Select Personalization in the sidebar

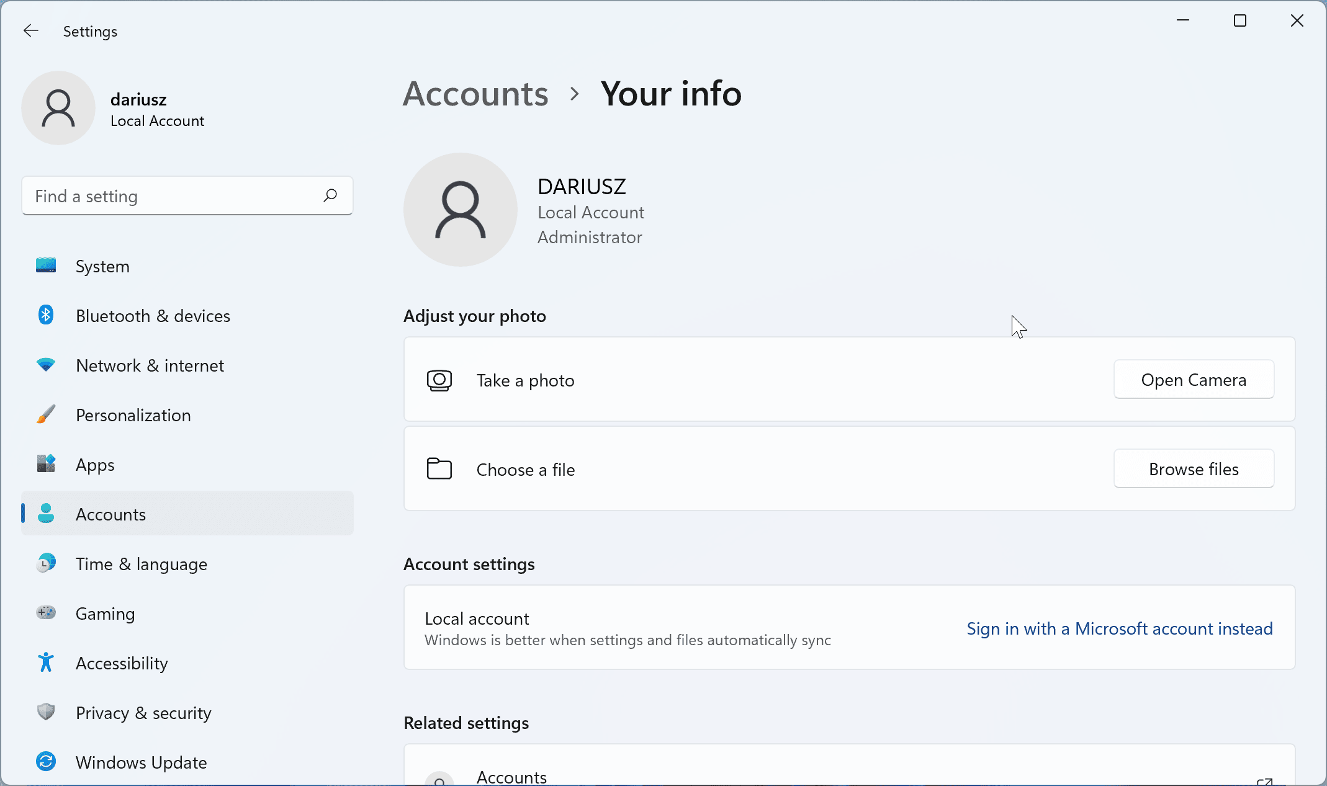(187, 415)
